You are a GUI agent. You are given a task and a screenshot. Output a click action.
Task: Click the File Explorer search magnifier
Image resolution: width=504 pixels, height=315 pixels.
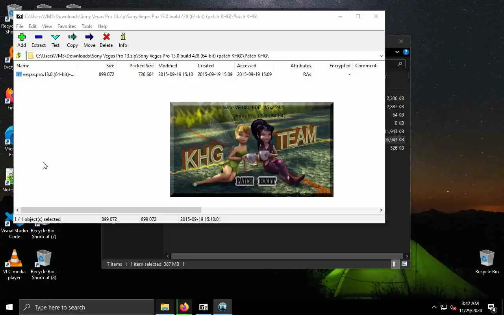400,64
